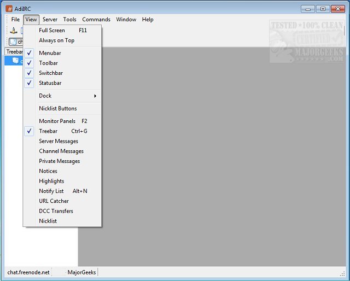
Task: Open Monitor Panels
Action: coord(62,121)
